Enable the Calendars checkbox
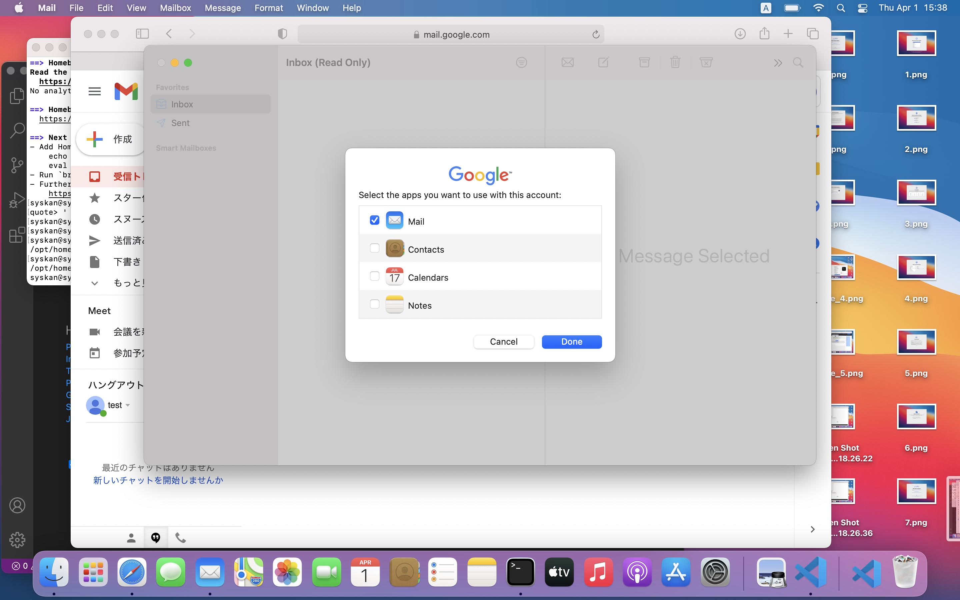The image size is (960, 600). 374,276
